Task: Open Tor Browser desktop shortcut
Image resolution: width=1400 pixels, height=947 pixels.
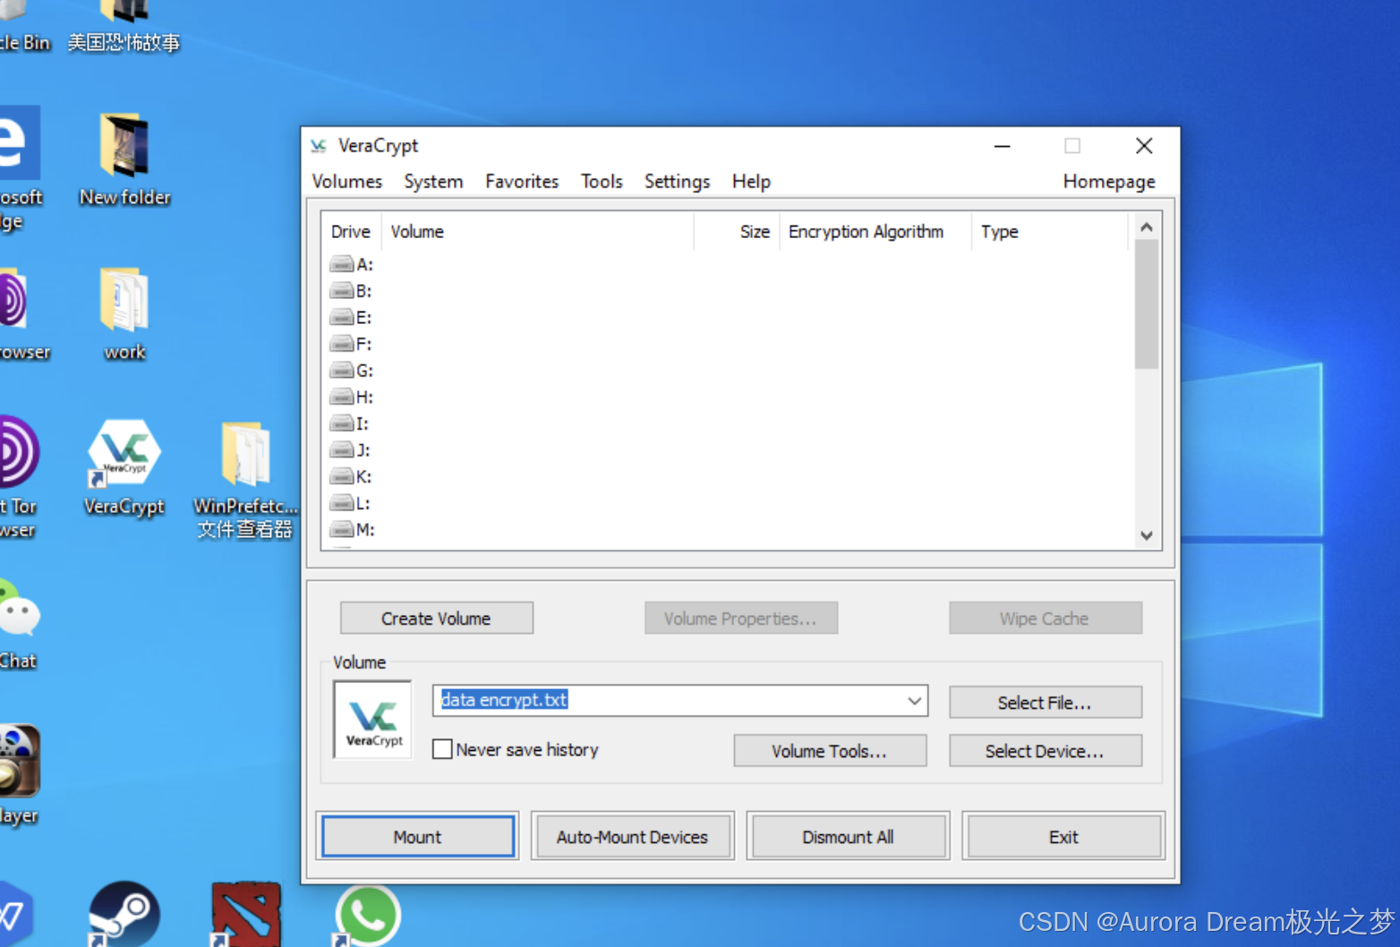Action: (18, 476)
